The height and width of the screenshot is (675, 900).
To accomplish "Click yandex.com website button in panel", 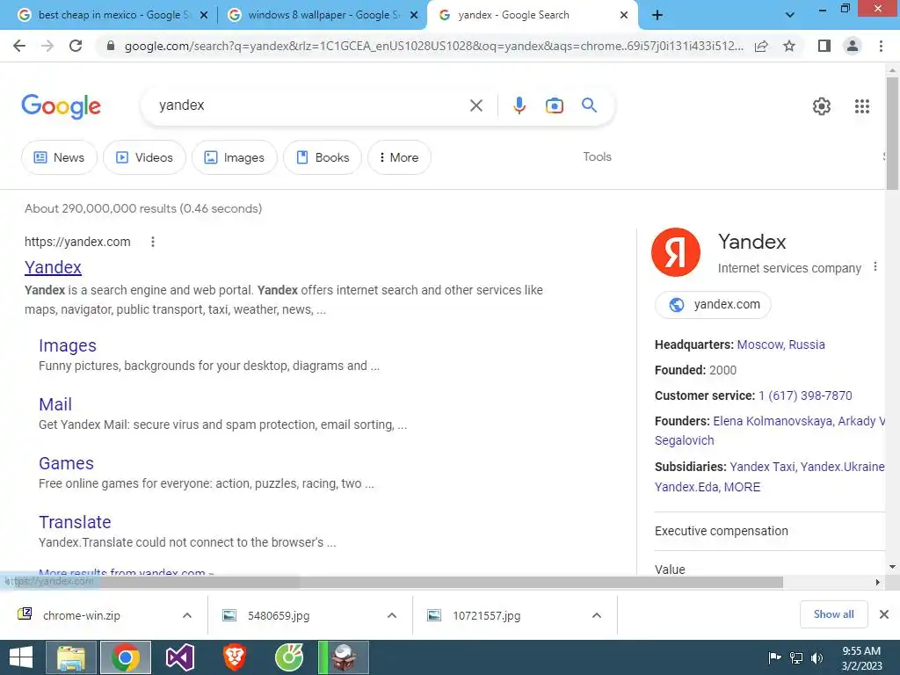I will click(713, 305).
